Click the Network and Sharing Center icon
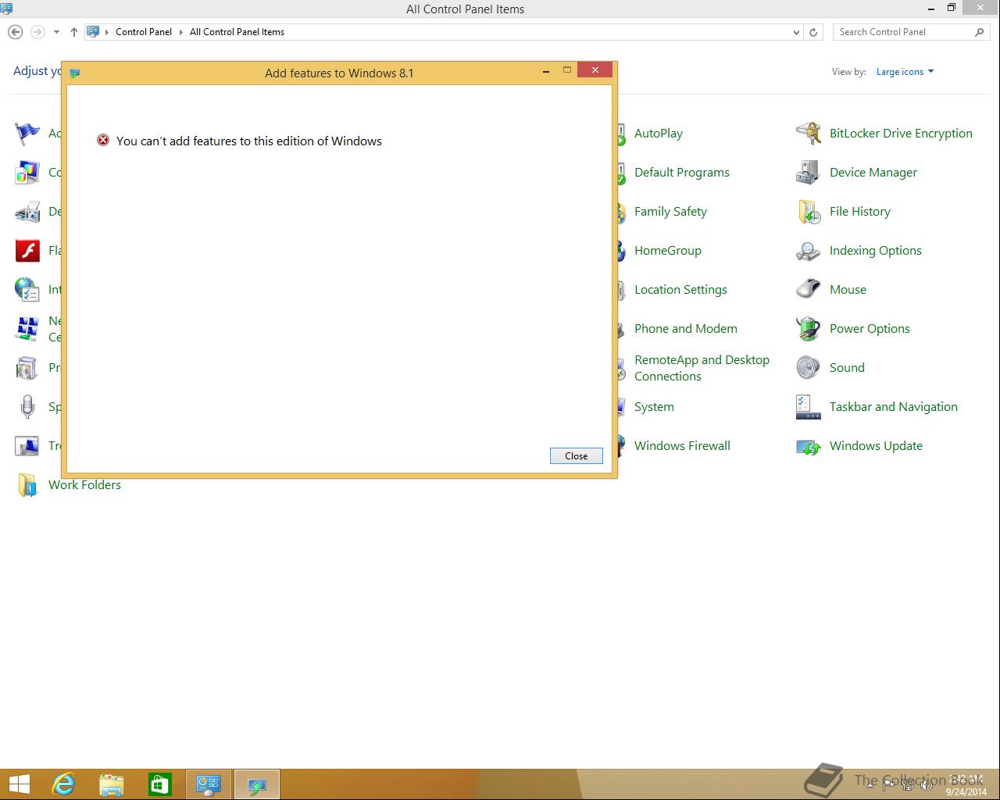Image resolution: width=1000 pixels, height=800 pixels. (x=27, y=329)
